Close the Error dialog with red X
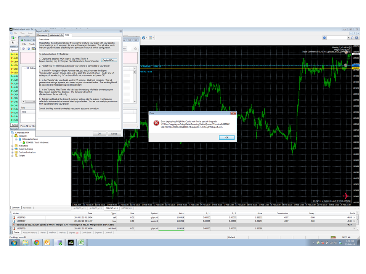 (x=233, y=113)
